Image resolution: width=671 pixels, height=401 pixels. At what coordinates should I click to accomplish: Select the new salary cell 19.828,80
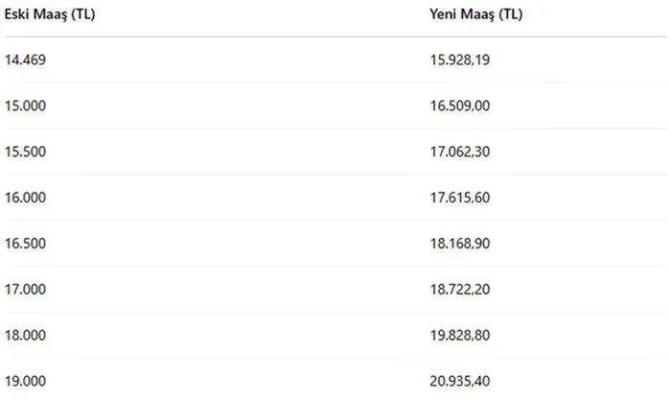[x=459, y=335]
